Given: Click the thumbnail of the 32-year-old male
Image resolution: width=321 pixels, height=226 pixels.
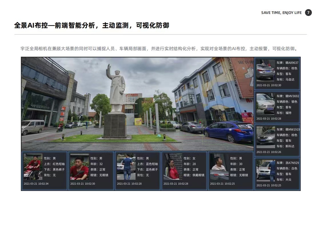Looking at the screenshot, I should tap(79, 167).
